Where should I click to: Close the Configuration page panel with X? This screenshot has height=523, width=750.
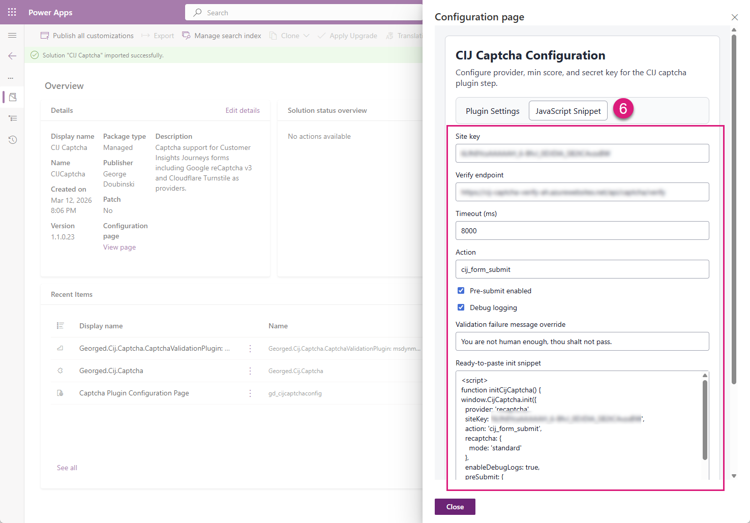click(x=735, y=17)
